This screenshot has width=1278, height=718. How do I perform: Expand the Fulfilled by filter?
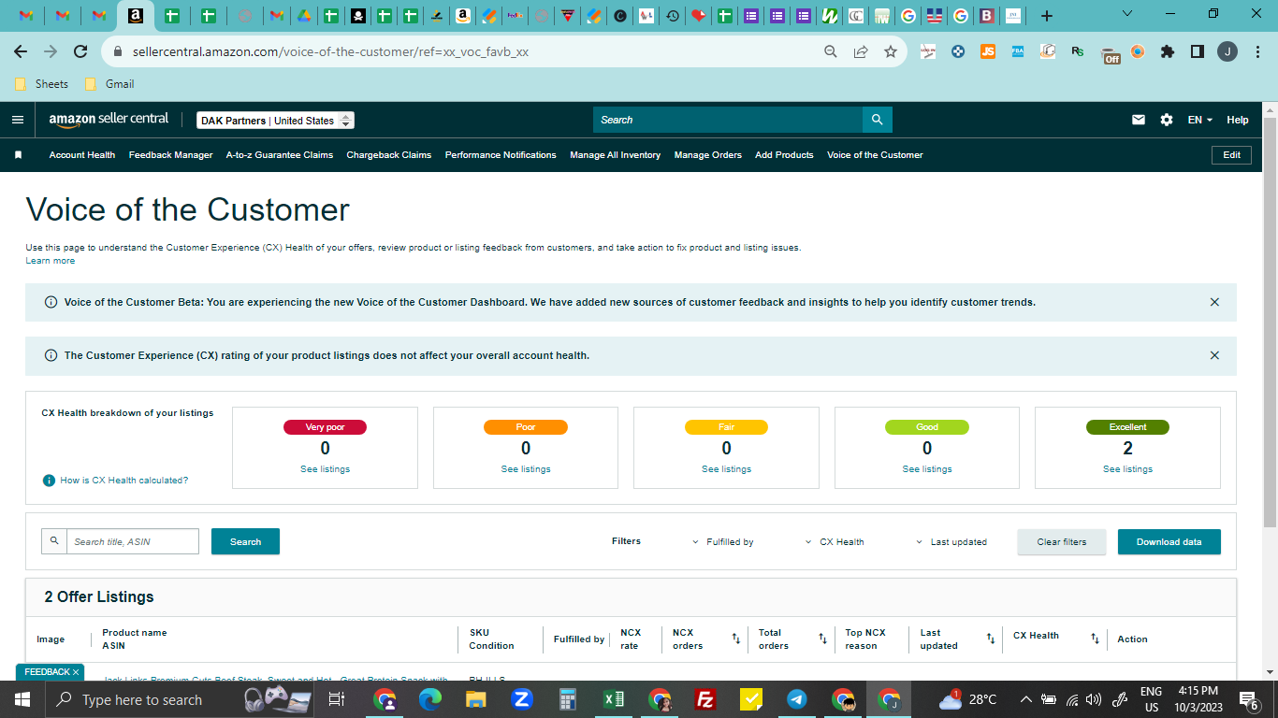click(722, 542)
